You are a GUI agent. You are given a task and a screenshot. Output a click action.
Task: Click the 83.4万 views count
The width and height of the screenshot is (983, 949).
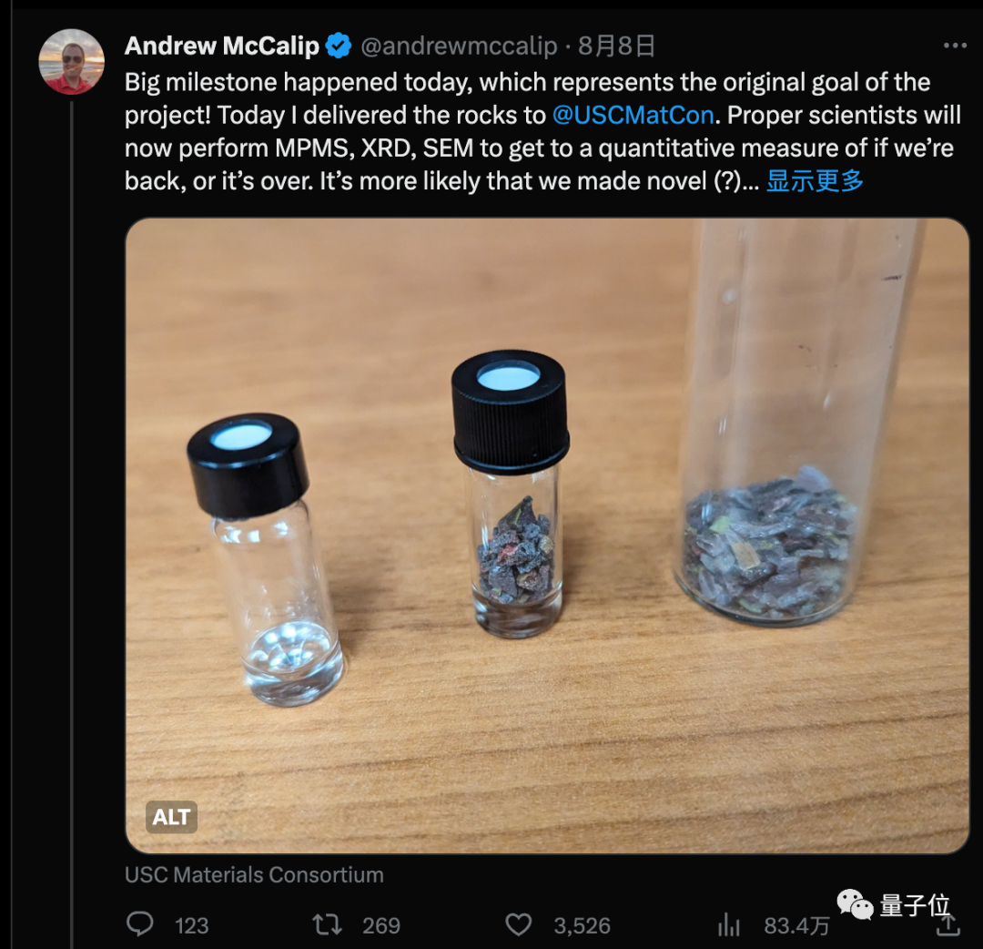click(x=796, y=926)
